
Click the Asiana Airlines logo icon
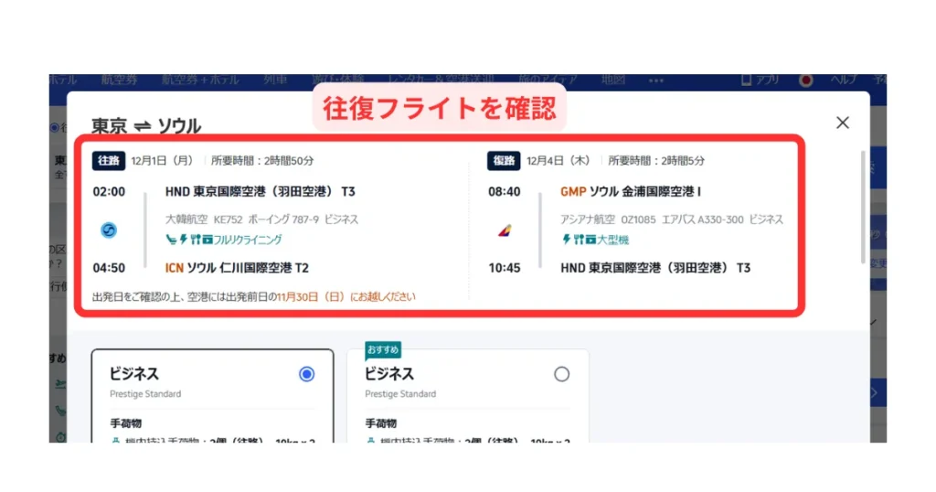coord(504,230)
